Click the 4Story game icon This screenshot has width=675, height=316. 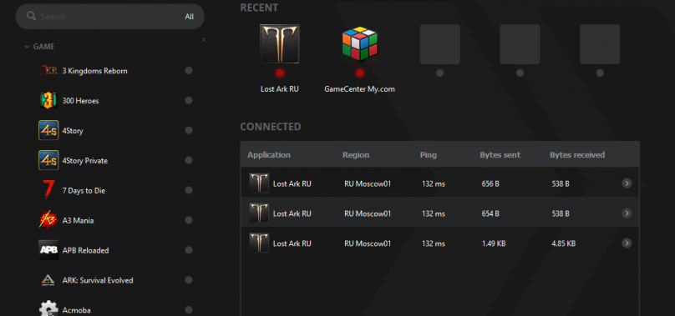point(48,130)
